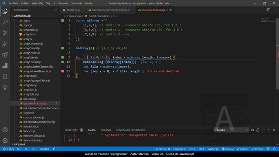Open the Quokka output channel dropdown
This screenshot has height=157, width=279.
(231, 130)
